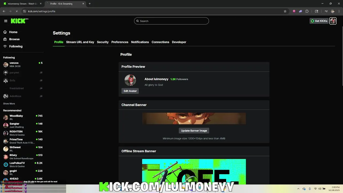Open freshistired channel in Following list

[x=23, y=88]
